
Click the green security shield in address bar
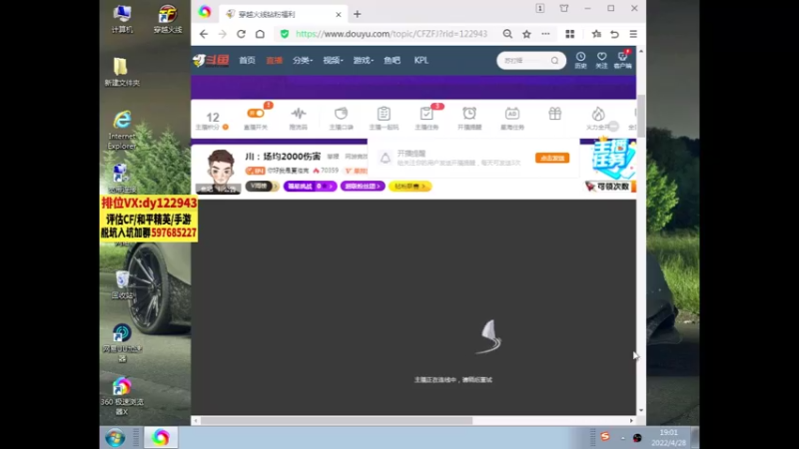click(285, 34)
